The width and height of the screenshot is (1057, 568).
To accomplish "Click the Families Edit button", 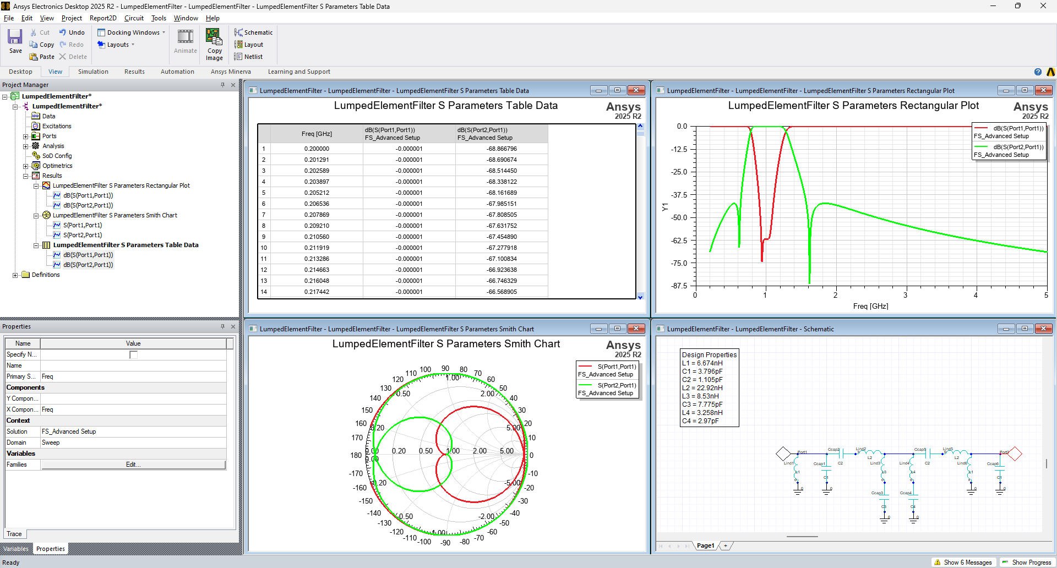I will (133, 465).
